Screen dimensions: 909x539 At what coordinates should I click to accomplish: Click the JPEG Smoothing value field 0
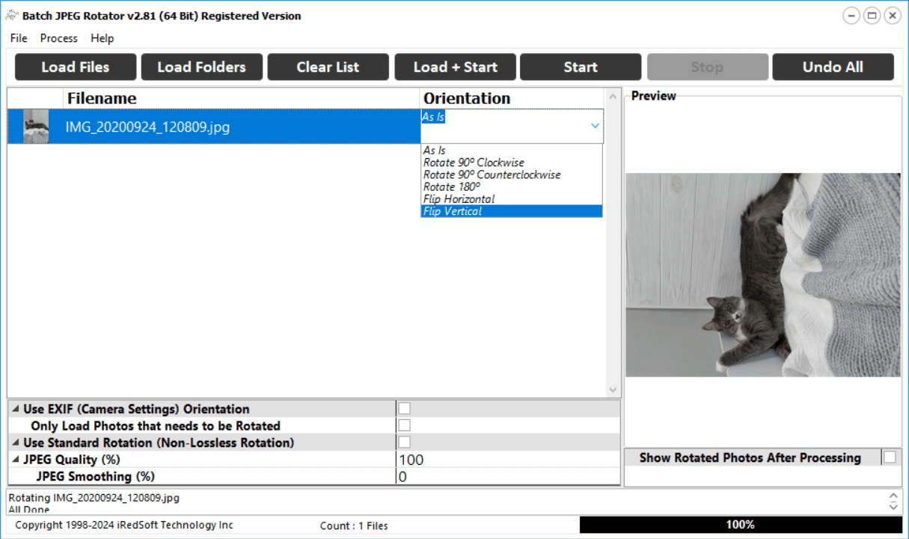[x=508, y=477]
